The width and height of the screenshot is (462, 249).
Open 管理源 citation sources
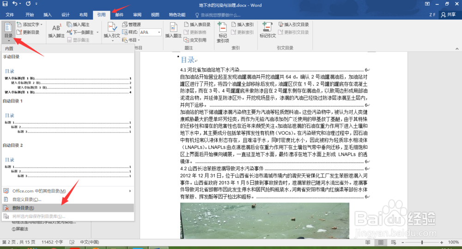click(x=131, y=24)
